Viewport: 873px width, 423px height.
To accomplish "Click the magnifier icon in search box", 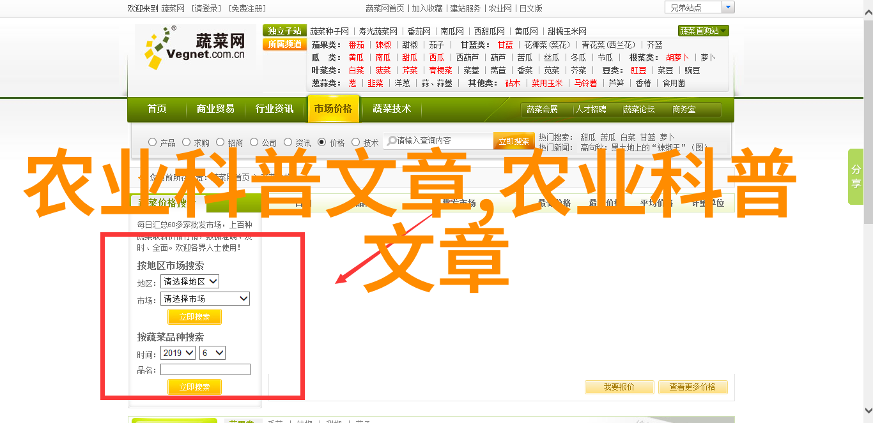I will point(390,141).
